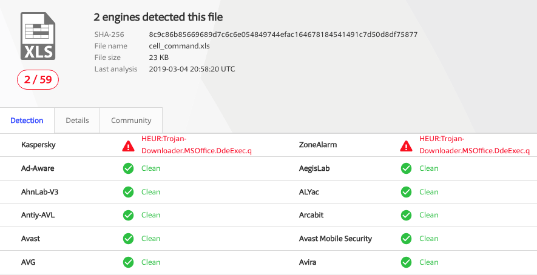Click the cell_command.xls file name

coord(180,46)
